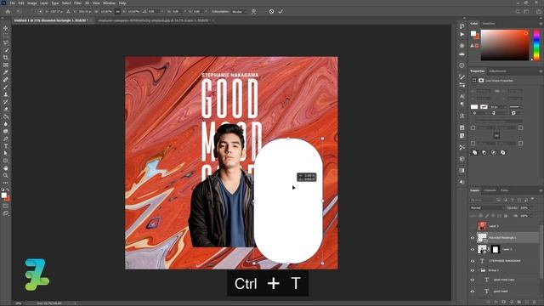544x306 pixels.
Task: Toggle visibility of Rounded Rectangle 1 layer
Action: (473, 238)
